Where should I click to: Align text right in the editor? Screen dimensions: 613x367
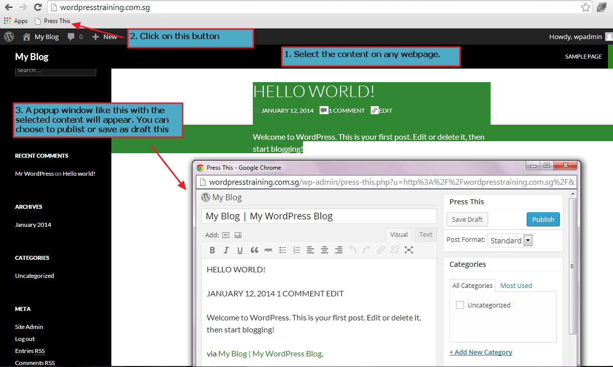coord(339,250)
